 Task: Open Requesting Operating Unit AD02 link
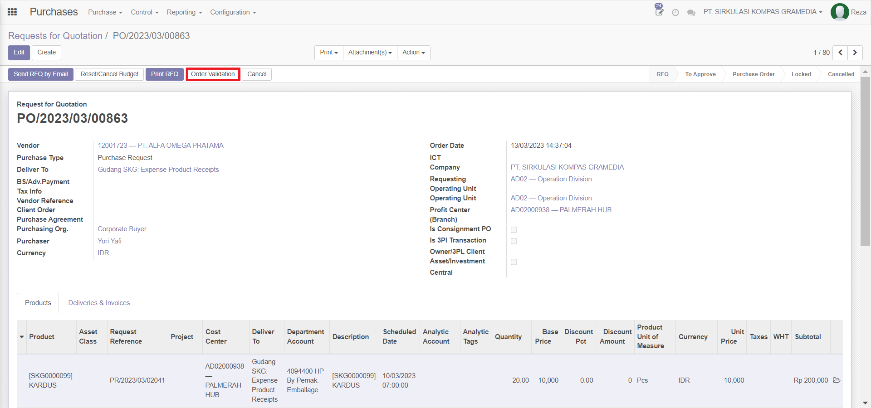551,179
